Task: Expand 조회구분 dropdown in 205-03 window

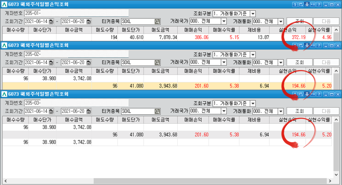Action: click(x=253, y=103)
